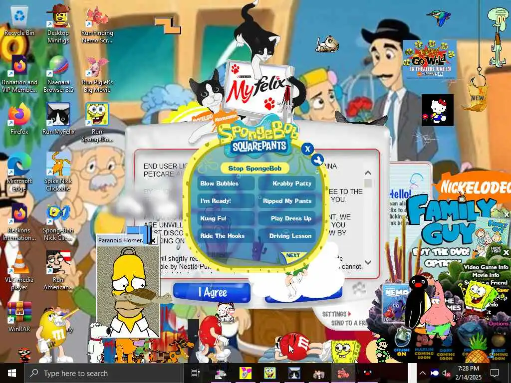Close the Paranoid Homer window
This screenshot has height=383, width=511.
[153, 241]
